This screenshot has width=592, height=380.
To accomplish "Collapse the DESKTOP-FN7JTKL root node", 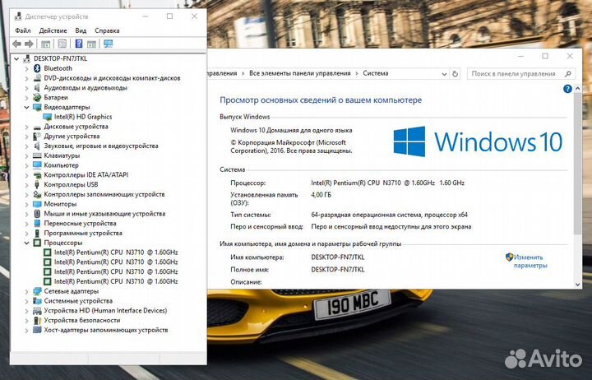I will (16, 59).
